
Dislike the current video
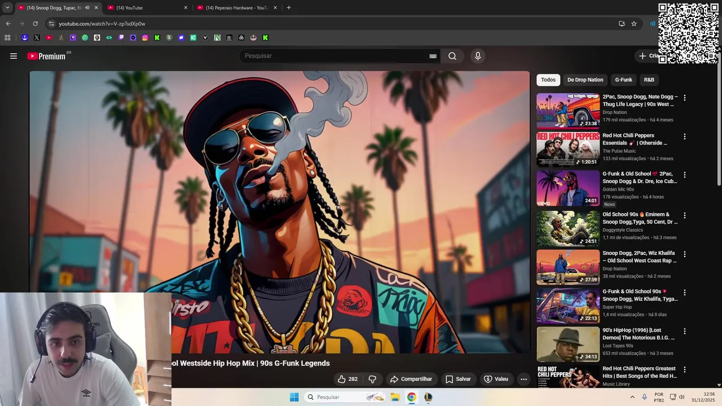372,379
